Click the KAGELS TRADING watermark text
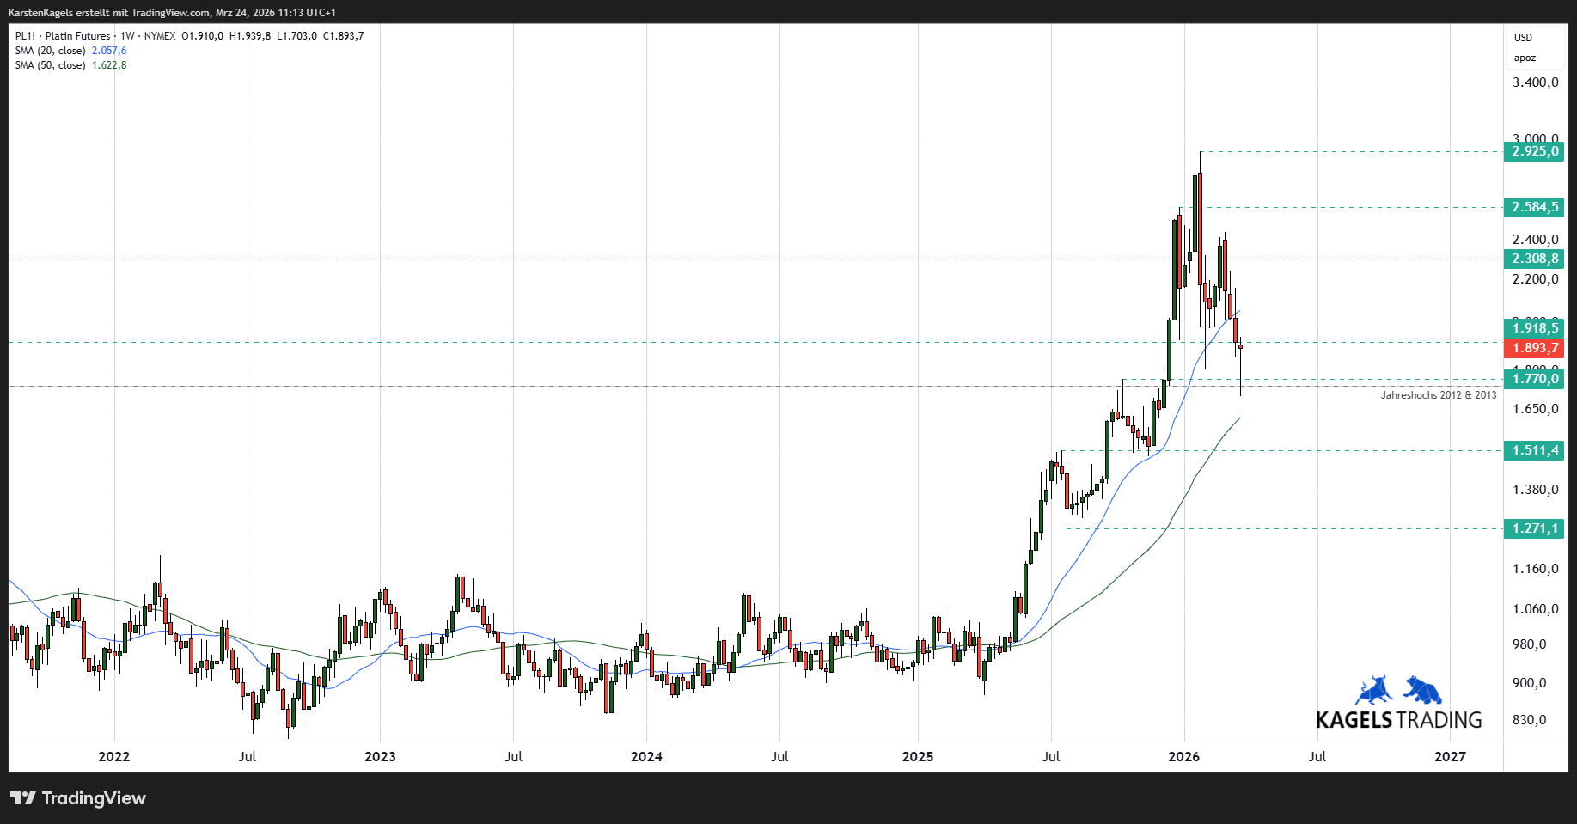1577x824 pixels. [x=1398, y=720]
